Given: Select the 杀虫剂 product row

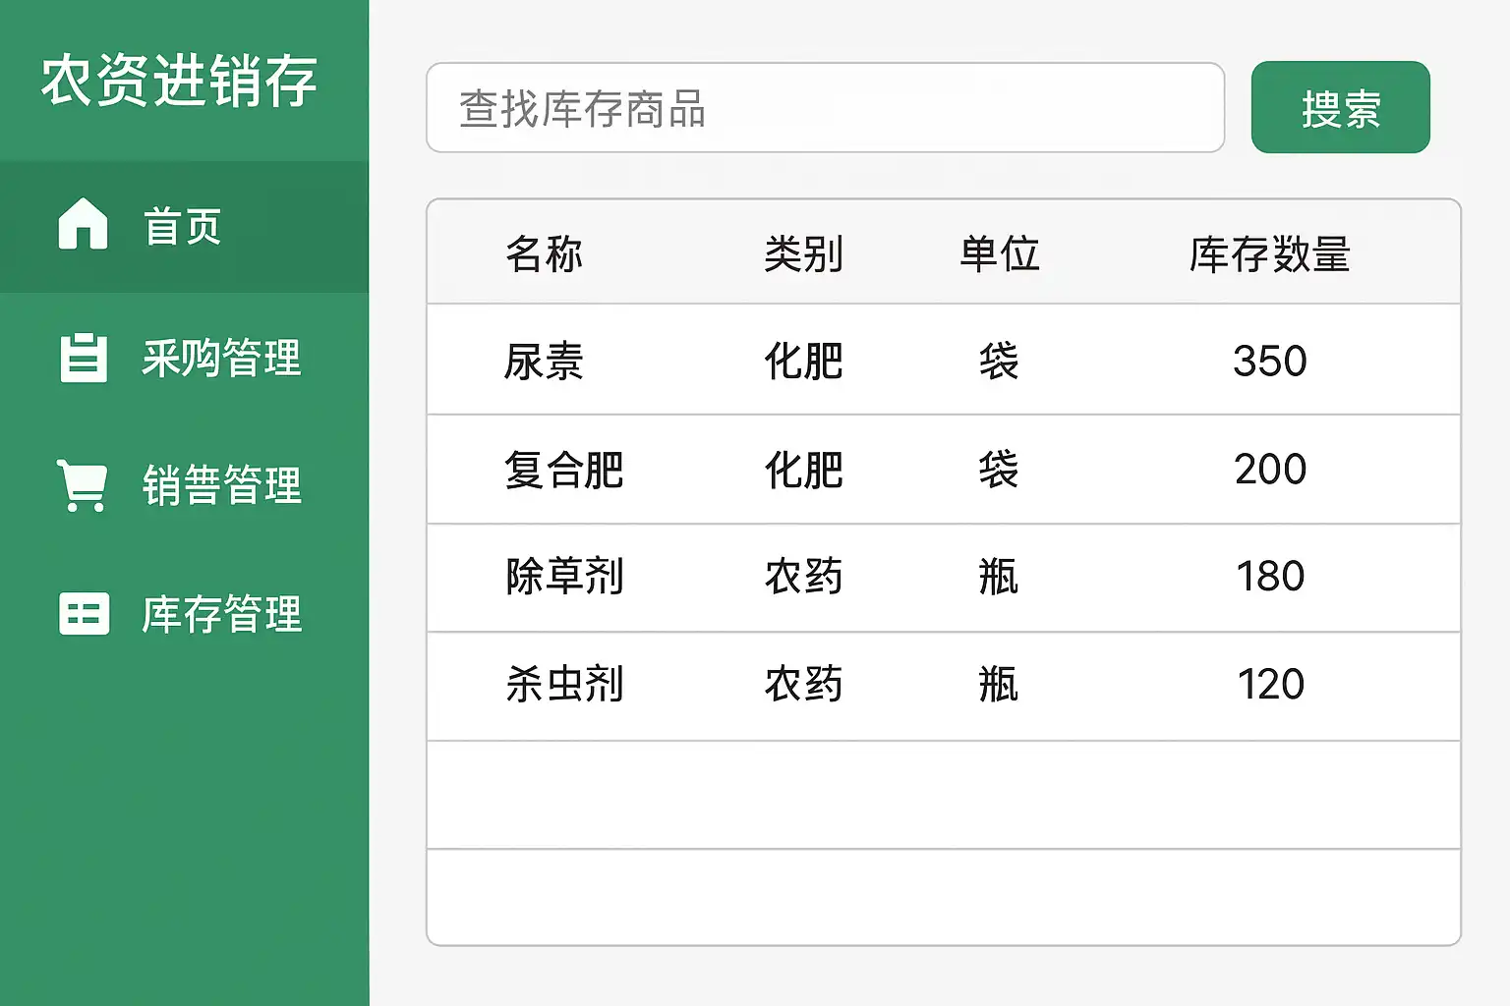Looking at the screenshot, I should click(563, 685).
